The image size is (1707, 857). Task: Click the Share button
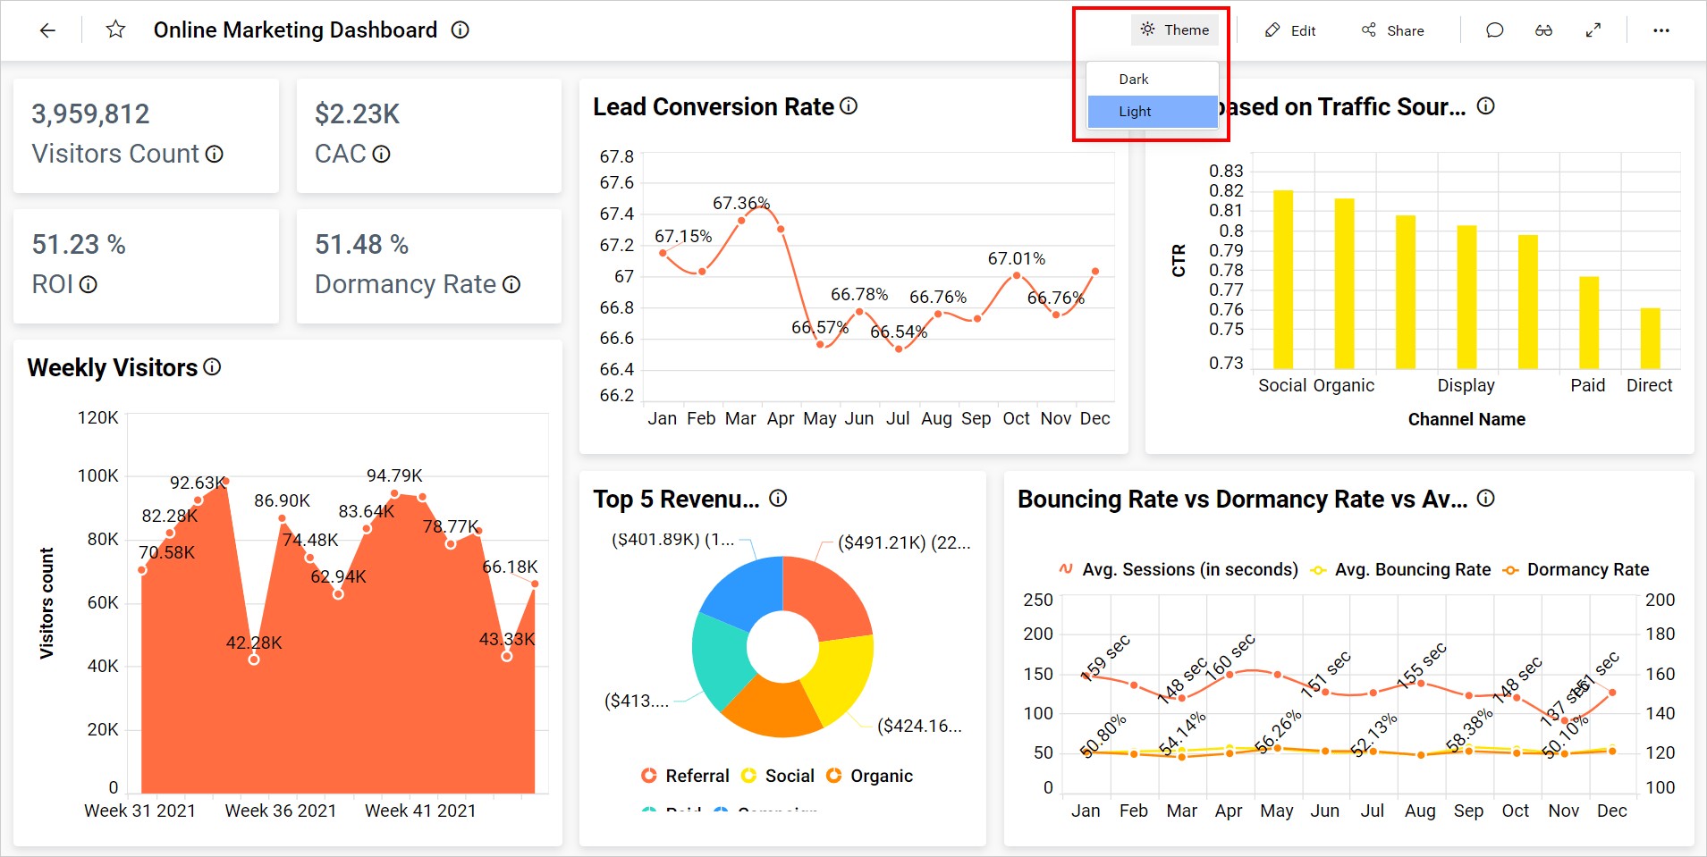1392,30
